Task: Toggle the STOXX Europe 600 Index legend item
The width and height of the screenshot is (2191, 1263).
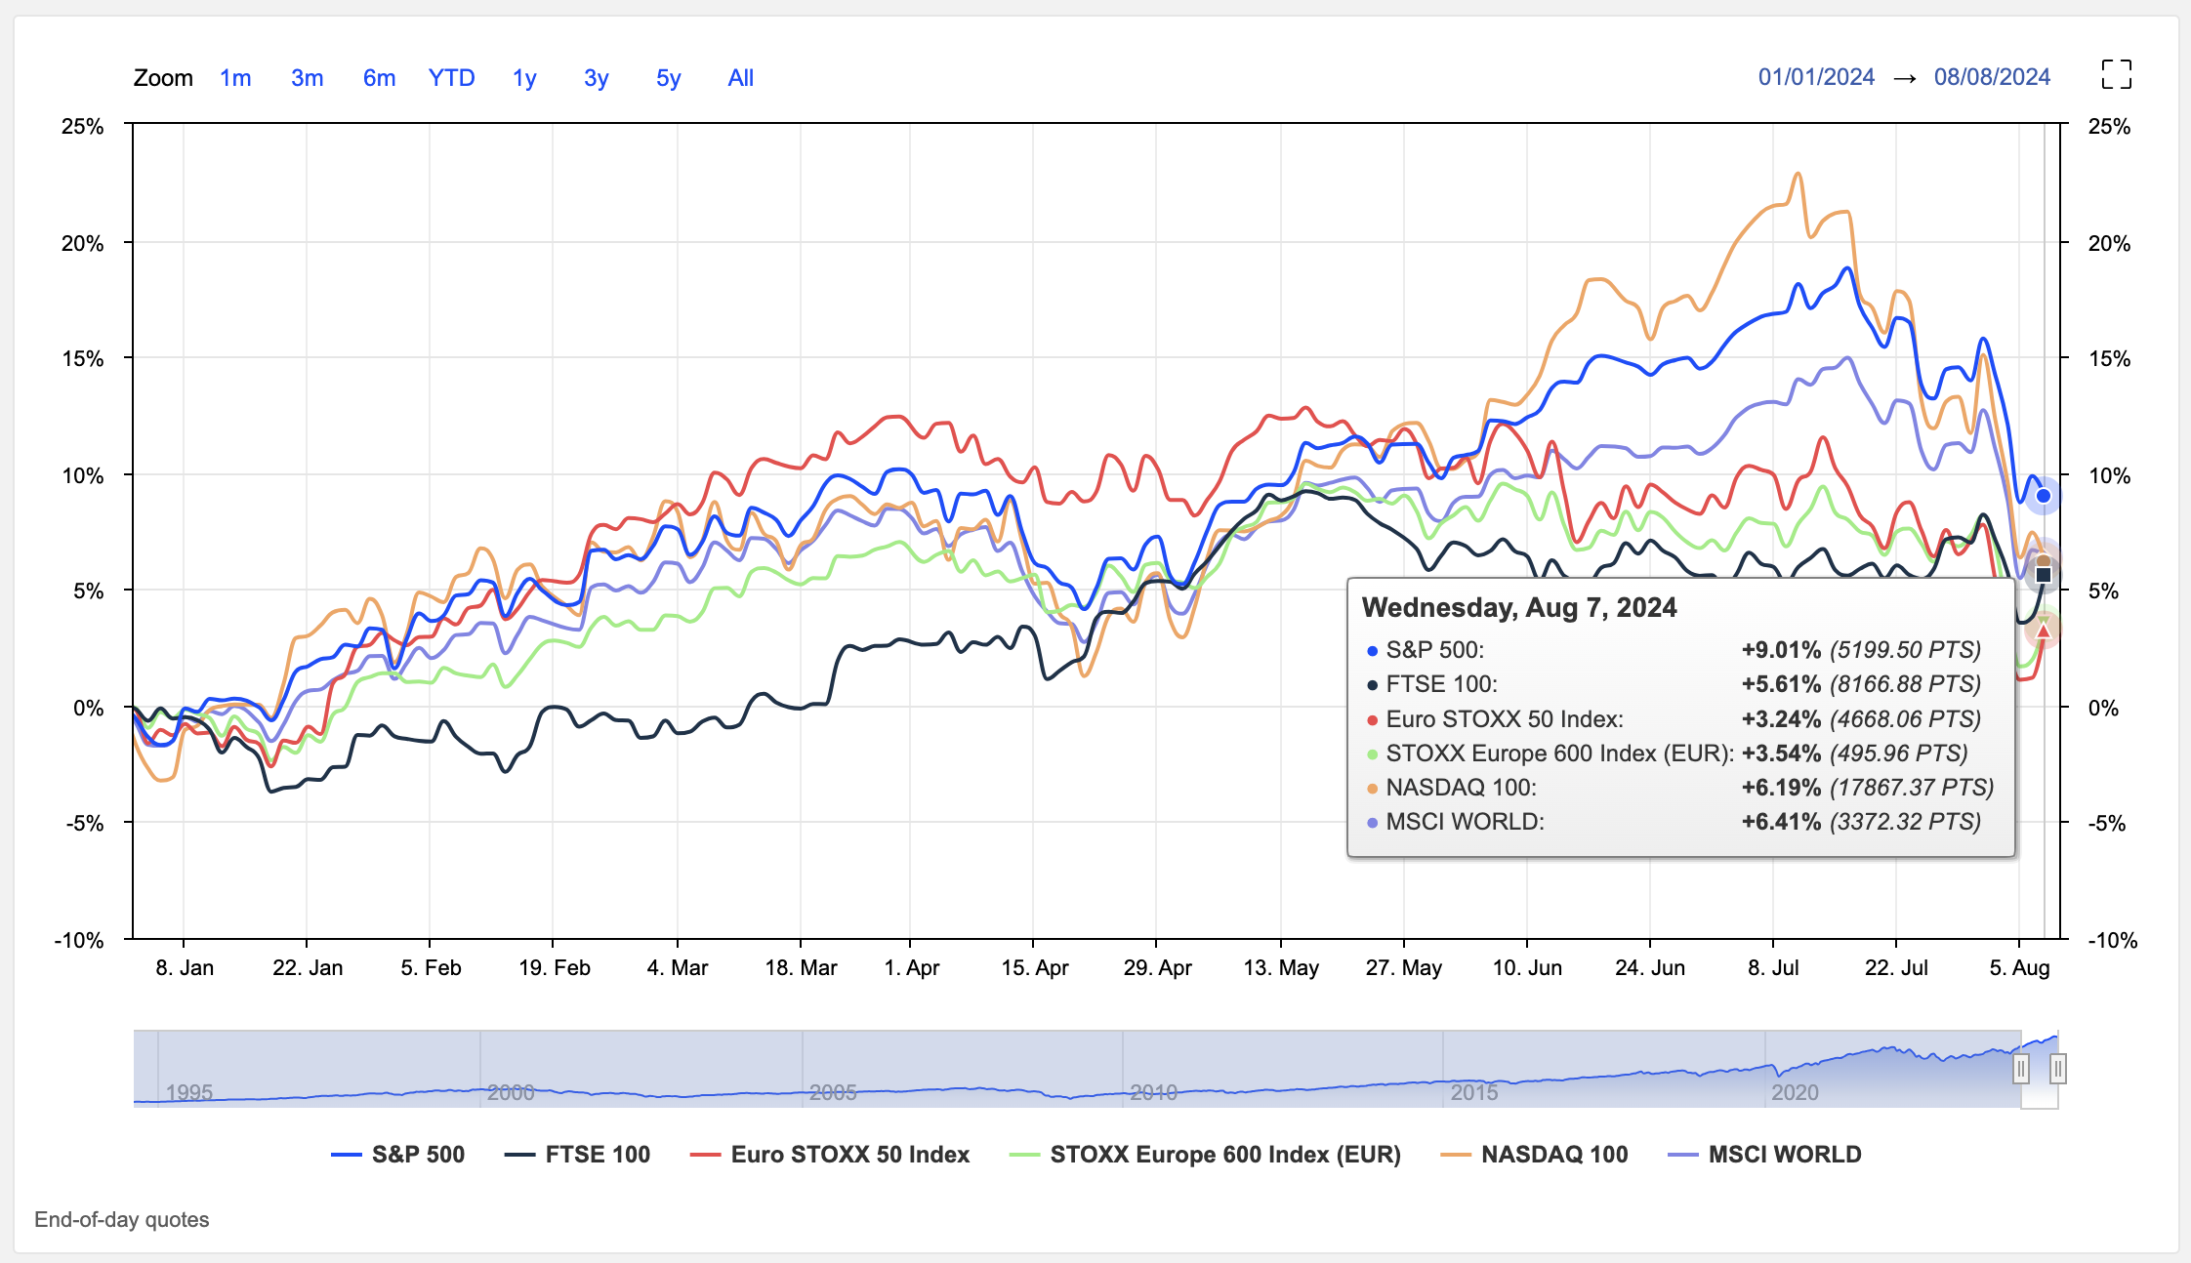Action: point(1205,1155)
